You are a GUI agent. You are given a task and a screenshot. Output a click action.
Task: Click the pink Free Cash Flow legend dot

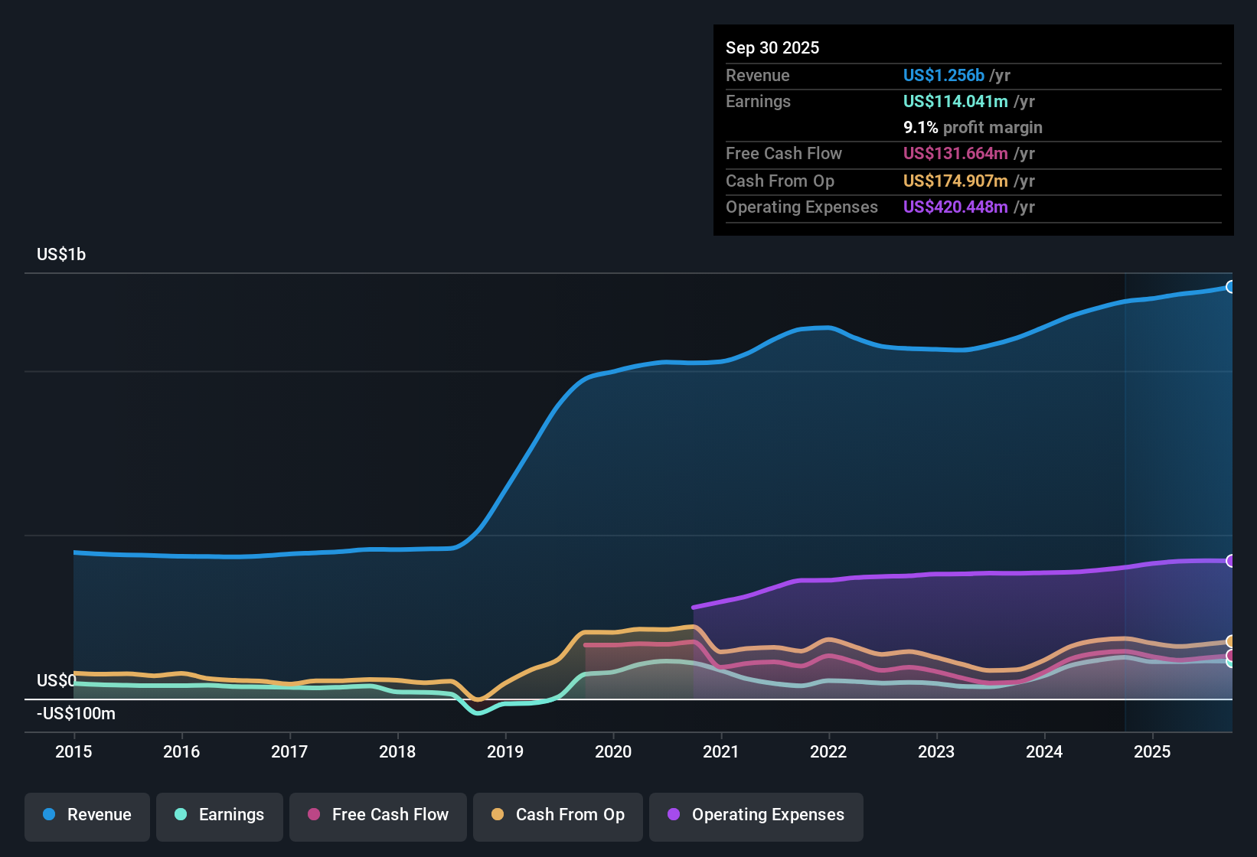(x=314, y=814)
